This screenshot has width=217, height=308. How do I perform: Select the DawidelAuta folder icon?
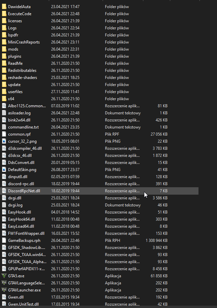(x=4, y=7)
